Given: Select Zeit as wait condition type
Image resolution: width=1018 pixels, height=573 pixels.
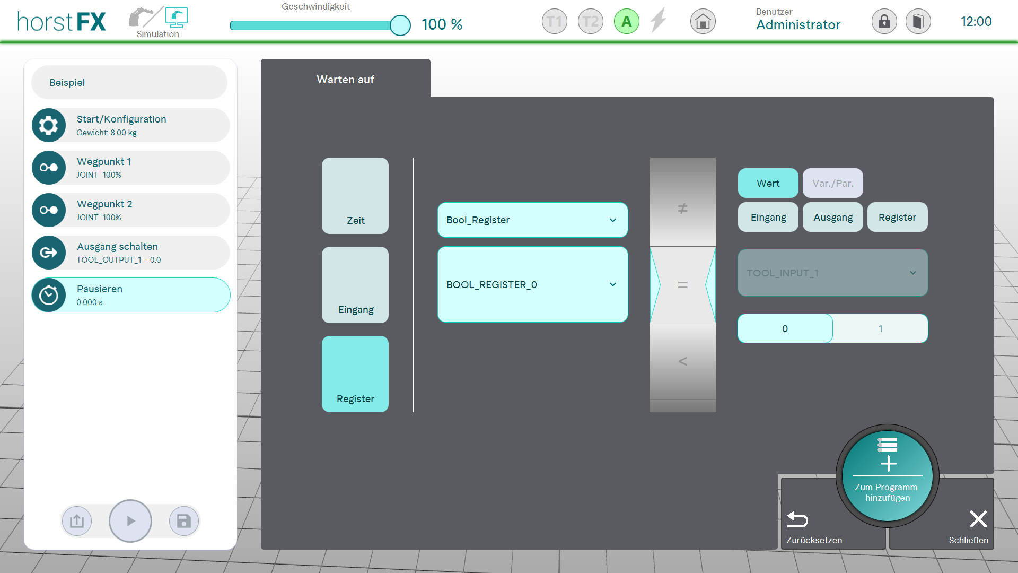Looking at the screenshot, I should coord(355,196).
